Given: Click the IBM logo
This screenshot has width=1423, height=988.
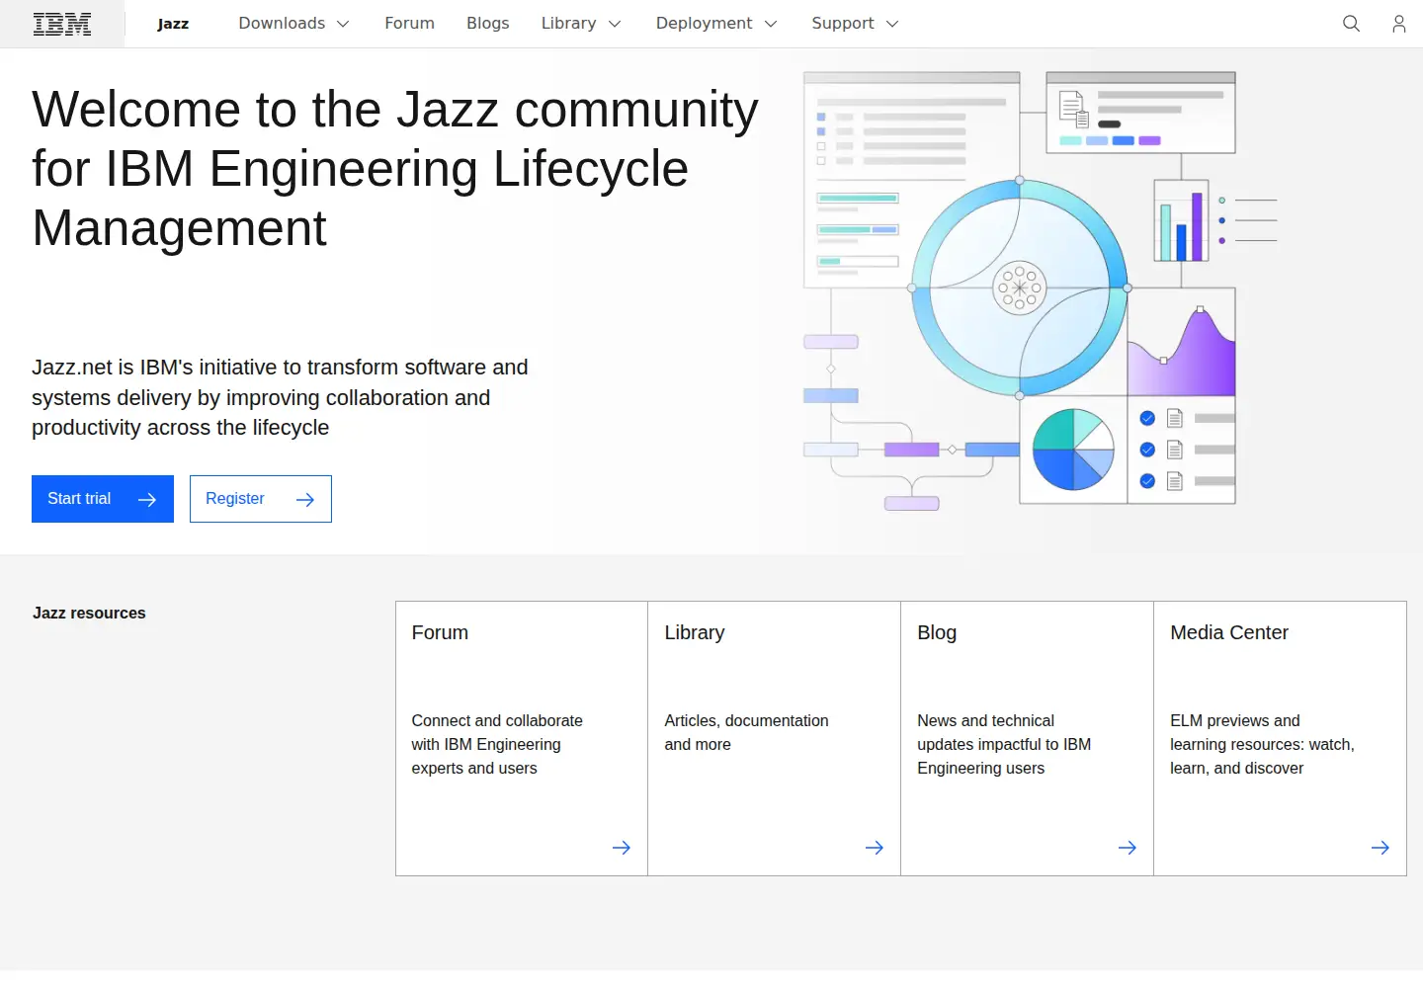Looking at the screenshot, I should tap(62, 24).
